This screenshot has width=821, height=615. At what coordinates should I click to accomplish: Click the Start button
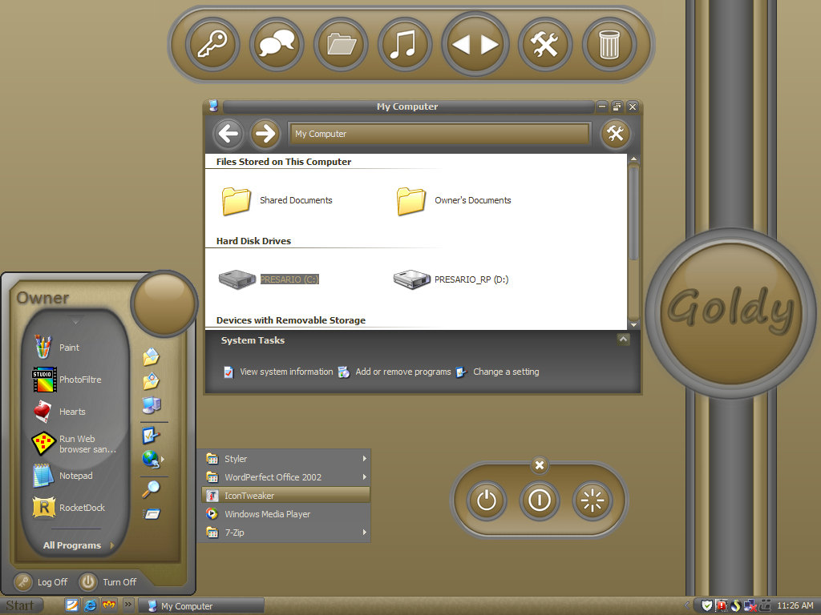coord(20,605)
